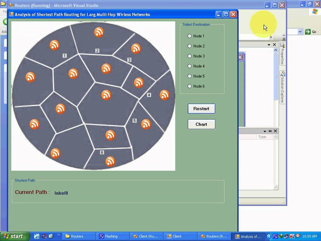Select Node 1 as destination
321x241 pixels.
point(196,36)
